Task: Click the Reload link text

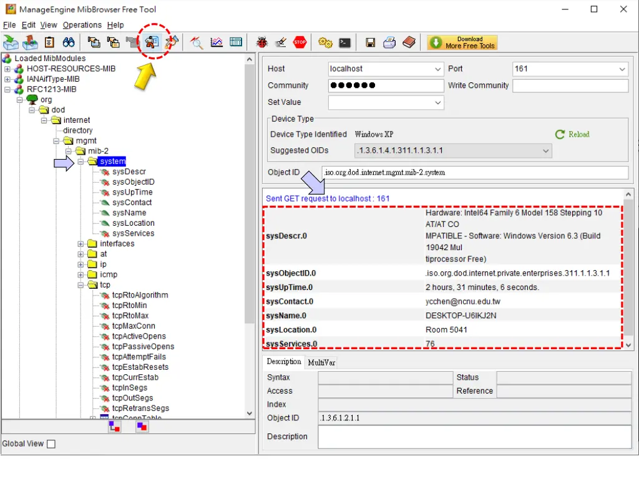Action: coord(578,135)
